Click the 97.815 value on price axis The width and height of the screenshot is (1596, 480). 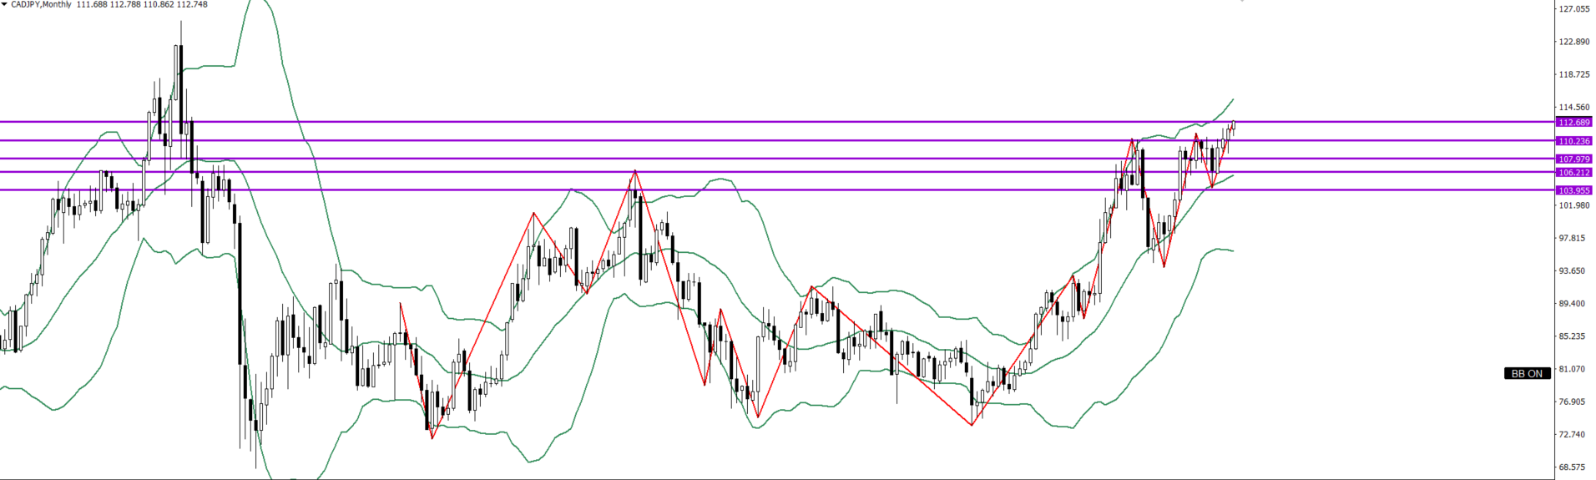(x=1574, y=238)
